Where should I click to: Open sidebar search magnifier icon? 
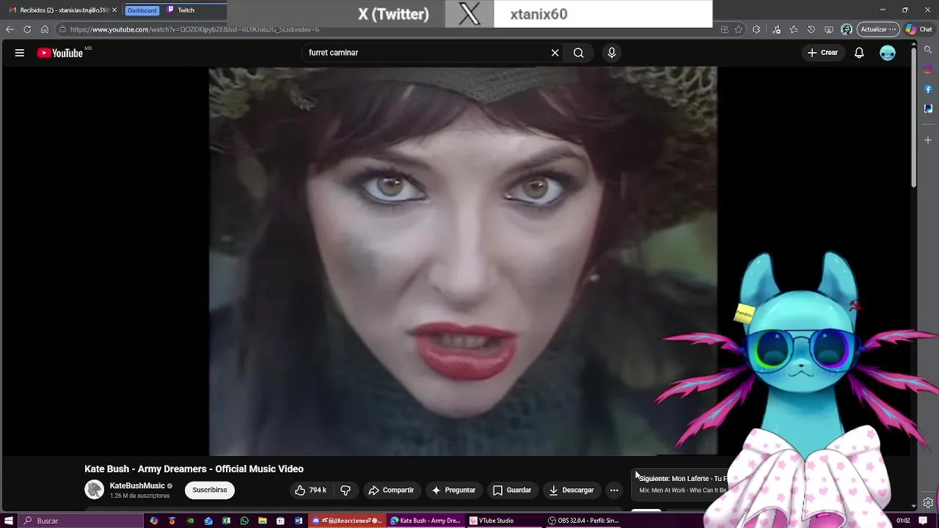coord(928,49)
